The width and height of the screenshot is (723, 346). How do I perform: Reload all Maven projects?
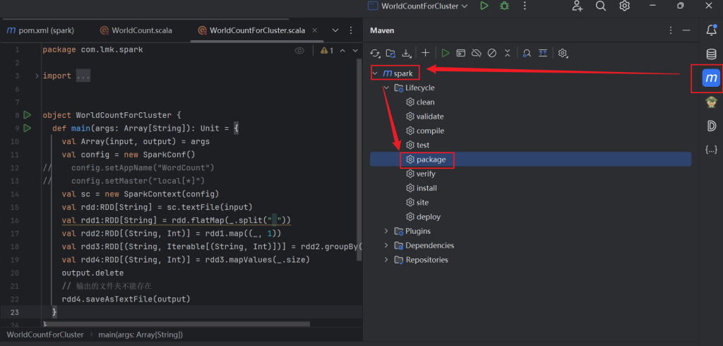click(x=375, y=53)
